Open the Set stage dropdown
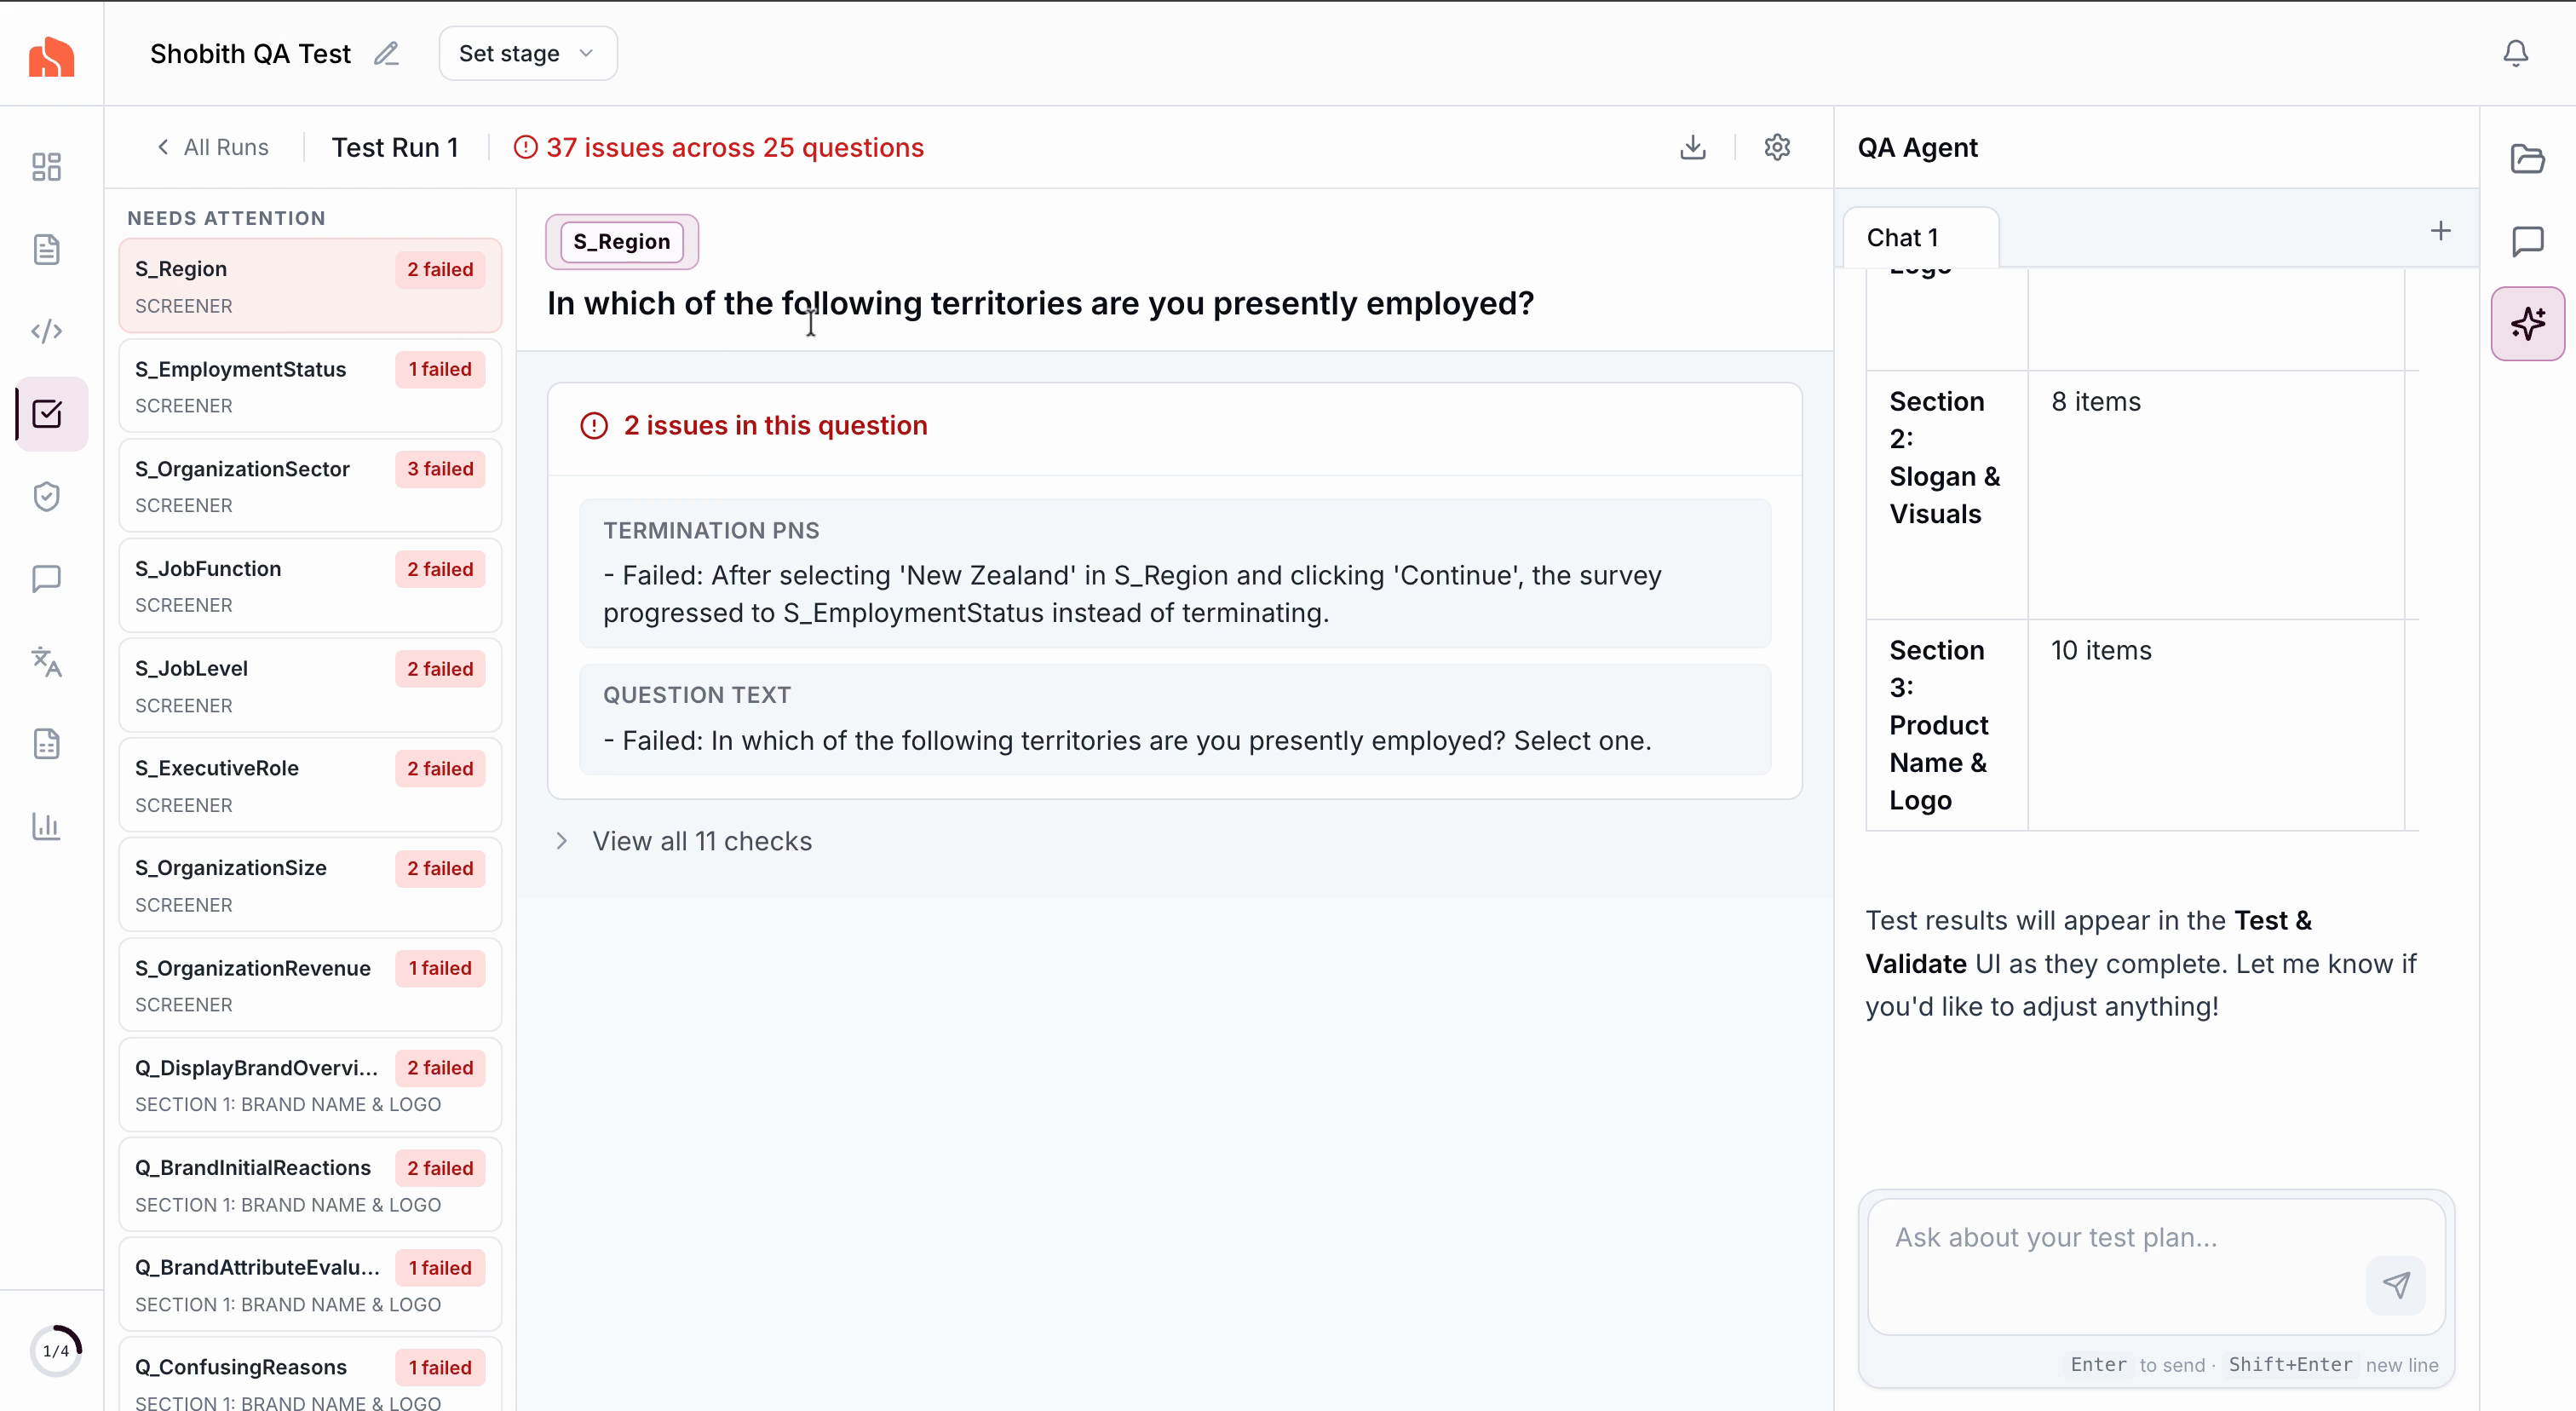2576x1411 pixels. [527, 54]
